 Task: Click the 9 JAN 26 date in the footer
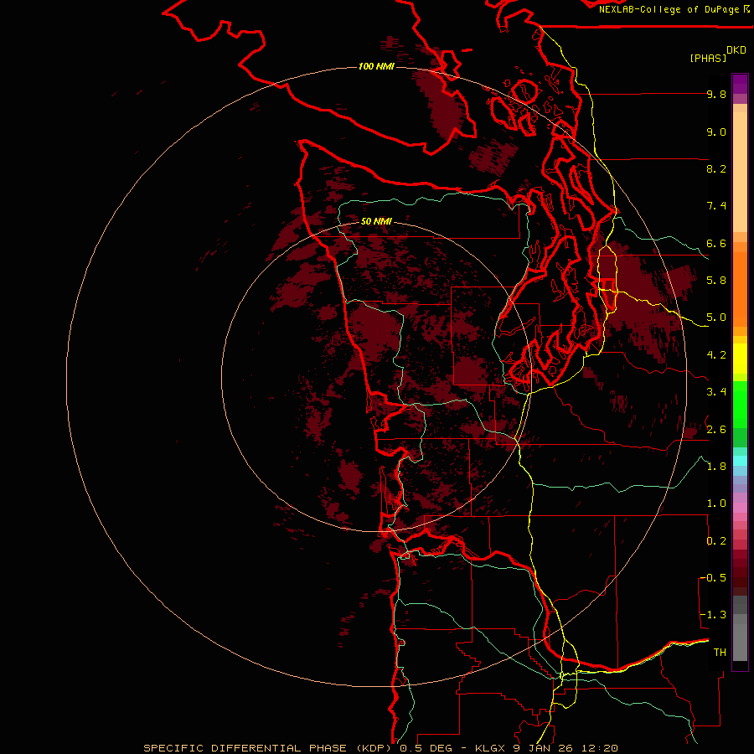[x=544, y=748]
